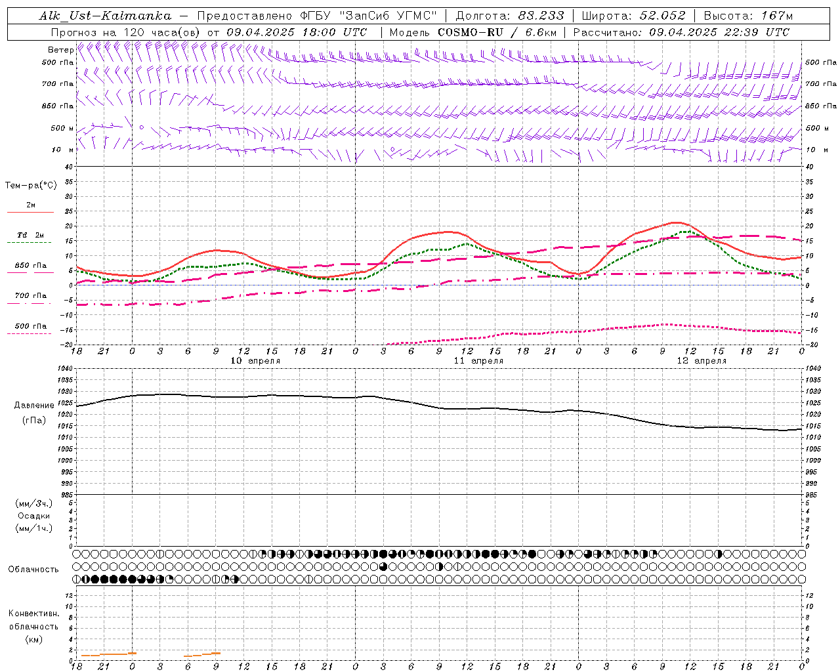
Task: Click the orange convective cloud segment near 21 hours
Action: 108,654
